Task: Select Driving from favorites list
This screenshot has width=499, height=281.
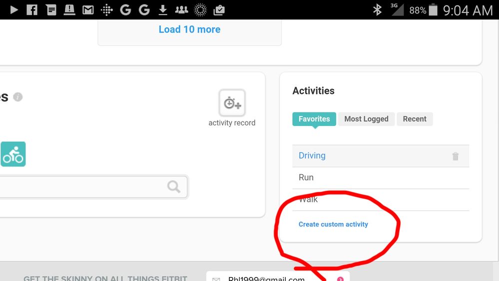Action: pyautogui.click(x=312, y=156)
